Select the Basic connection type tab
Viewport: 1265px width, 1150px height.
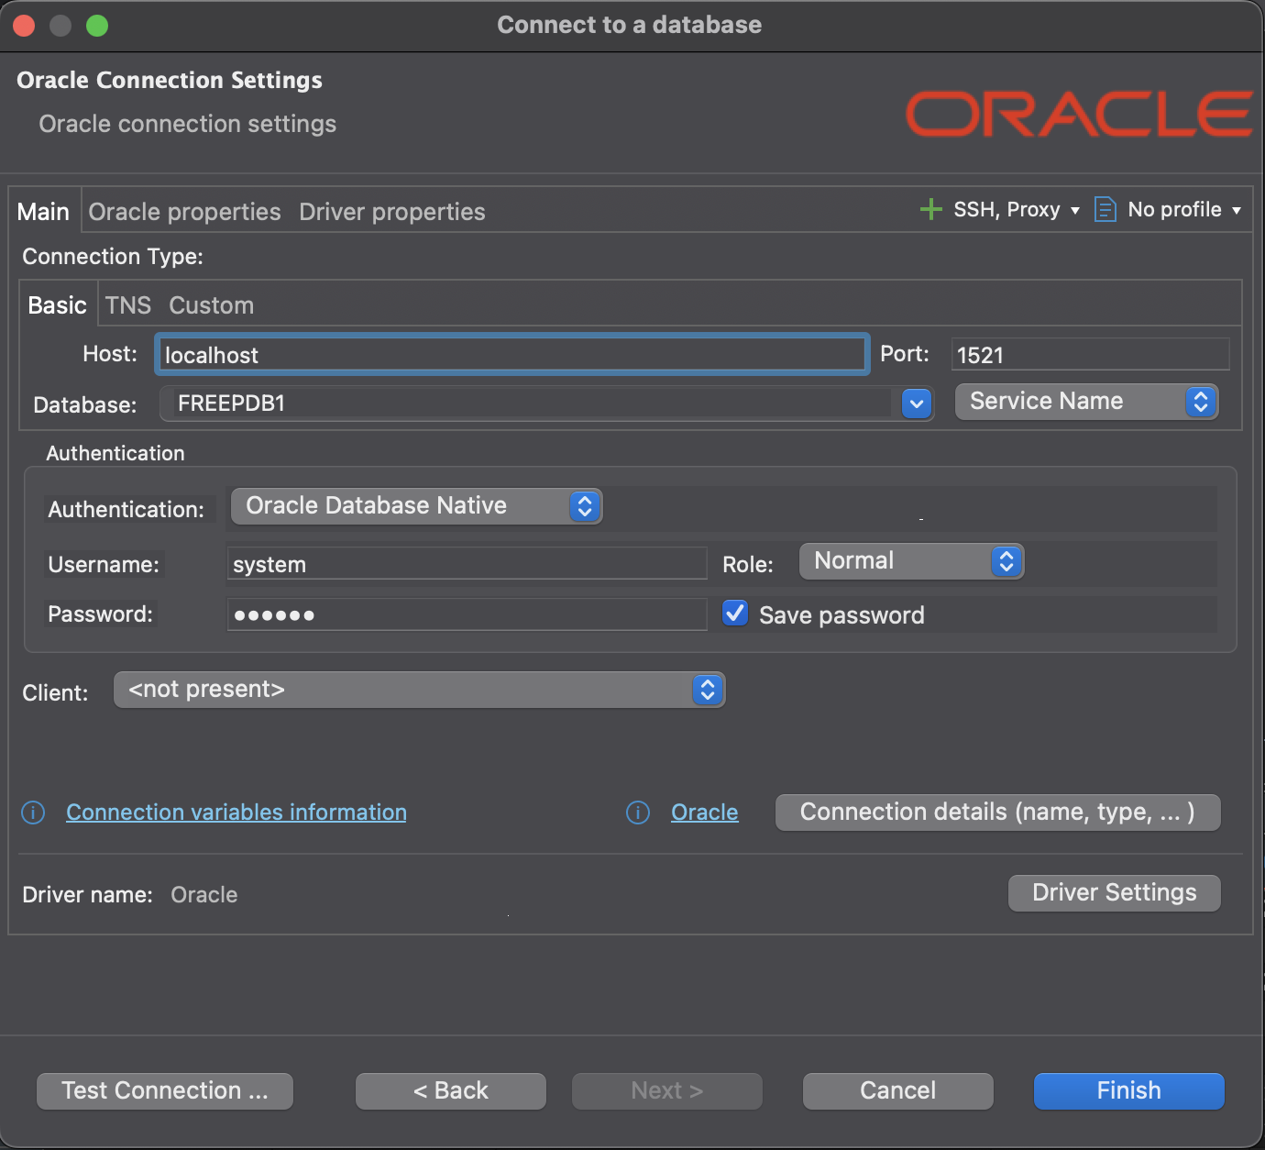click(57, 305)
